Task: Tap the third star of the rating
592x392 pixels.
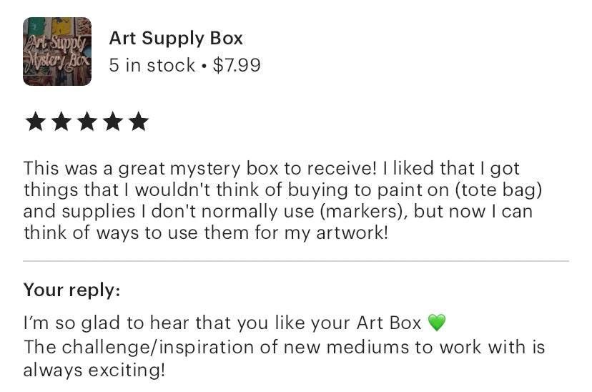Action: [87, 122]
